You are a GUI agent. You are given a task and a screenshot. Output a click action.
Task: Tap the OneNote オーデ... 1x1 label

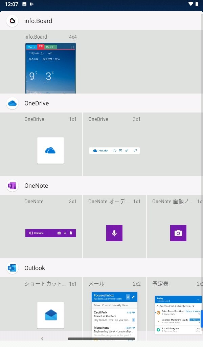[108, 202]
